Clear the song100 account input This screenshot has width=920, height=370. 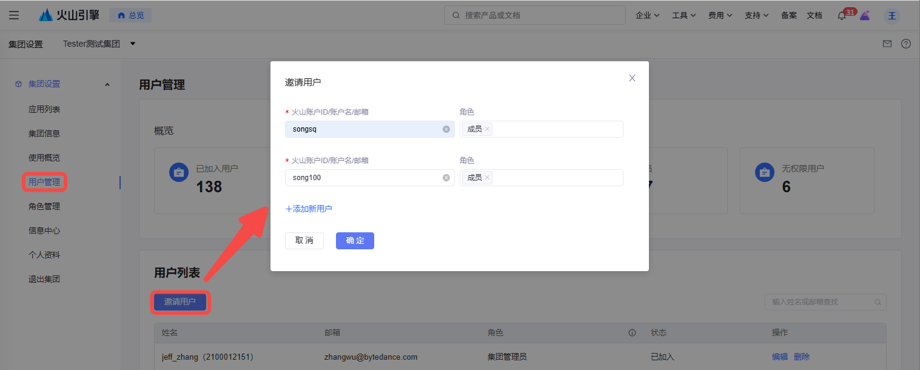point(446,178)
